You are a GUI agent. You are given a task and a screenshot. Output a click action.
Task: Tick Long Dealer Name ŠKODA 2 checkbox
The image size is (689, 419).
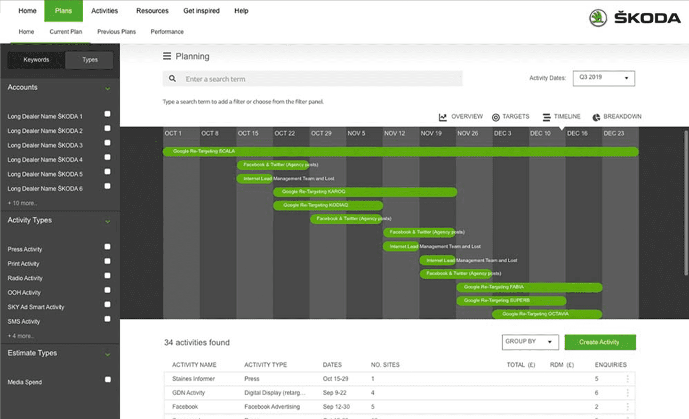pos(108,128)
